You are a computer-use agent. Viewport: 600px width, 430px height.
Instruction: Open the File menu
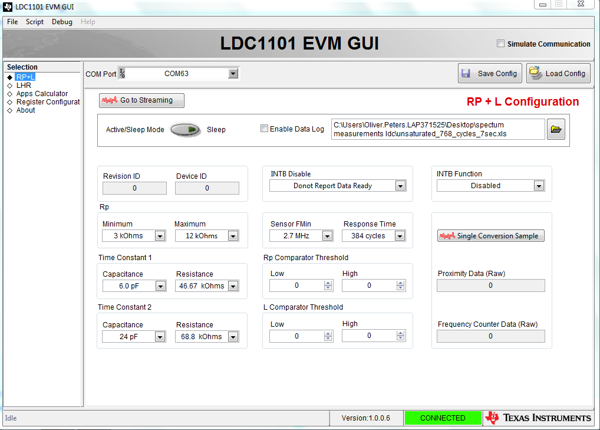pyautogui.click(x=12, y=22)
